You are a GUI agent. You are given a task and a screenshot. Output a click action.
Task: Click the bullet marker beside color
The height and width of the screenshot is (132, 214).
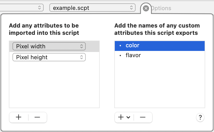pos(120,45)
